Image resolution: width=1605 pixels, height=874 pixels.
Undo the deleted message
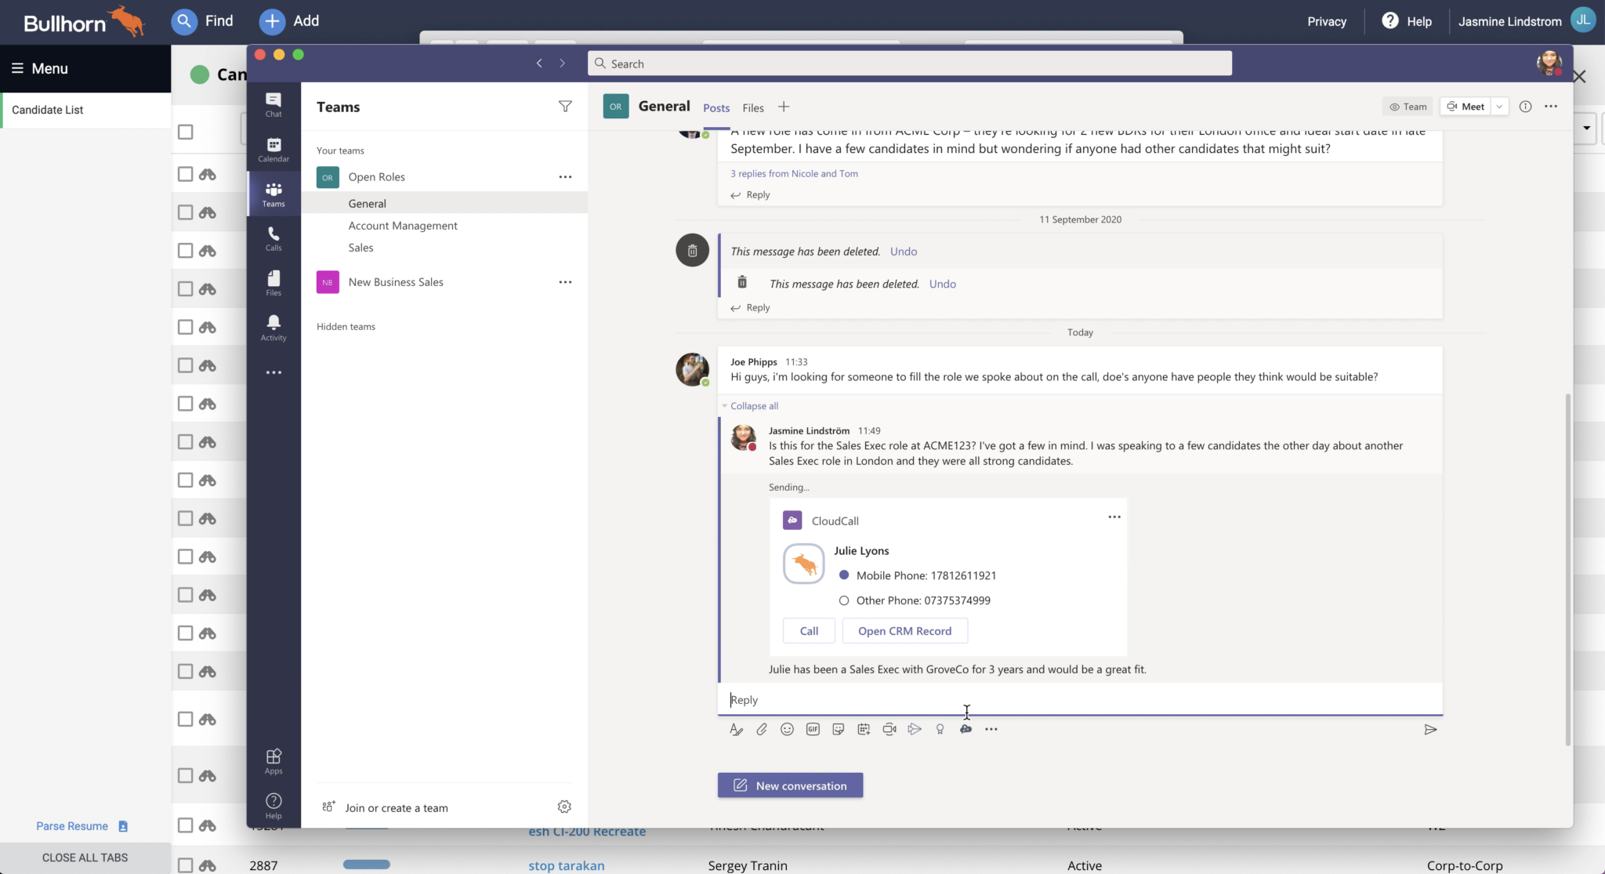click(x=903, y=251)
